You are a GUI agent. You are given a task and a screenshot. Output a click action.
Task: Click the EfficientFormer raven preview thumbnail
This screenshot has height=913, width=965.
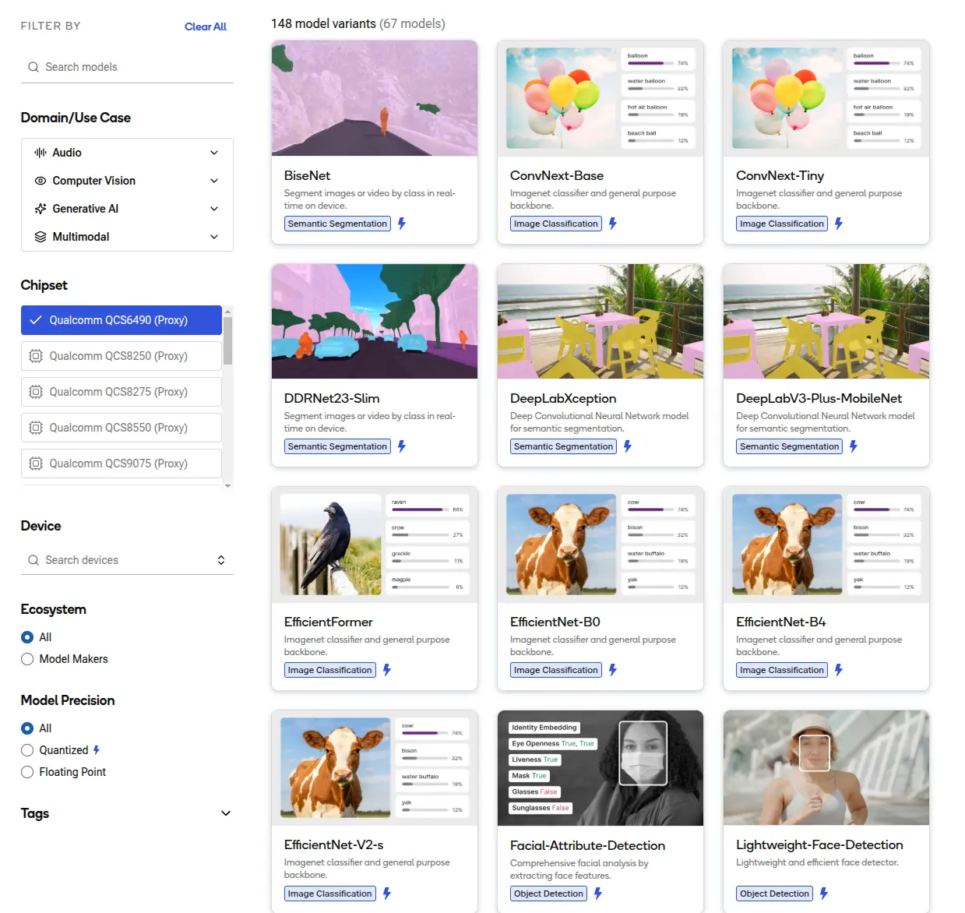[375, 545]
